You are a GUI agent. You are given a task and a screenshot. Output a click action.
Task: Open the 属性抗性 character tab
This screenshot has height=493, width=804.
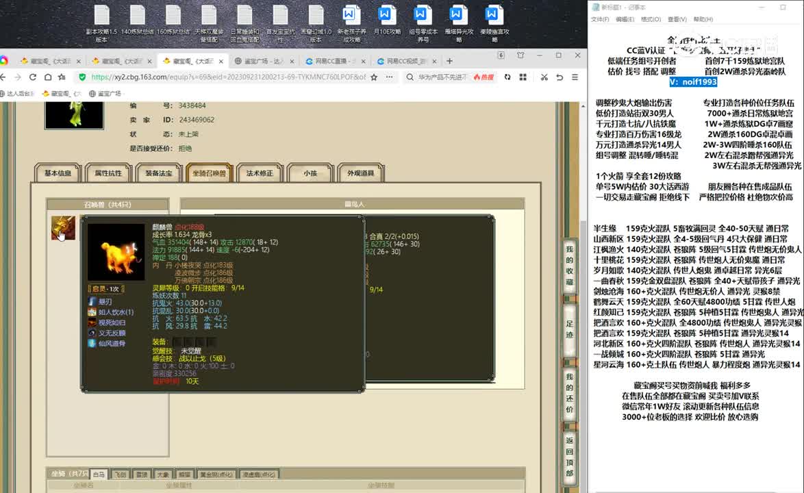click(108, 173)
